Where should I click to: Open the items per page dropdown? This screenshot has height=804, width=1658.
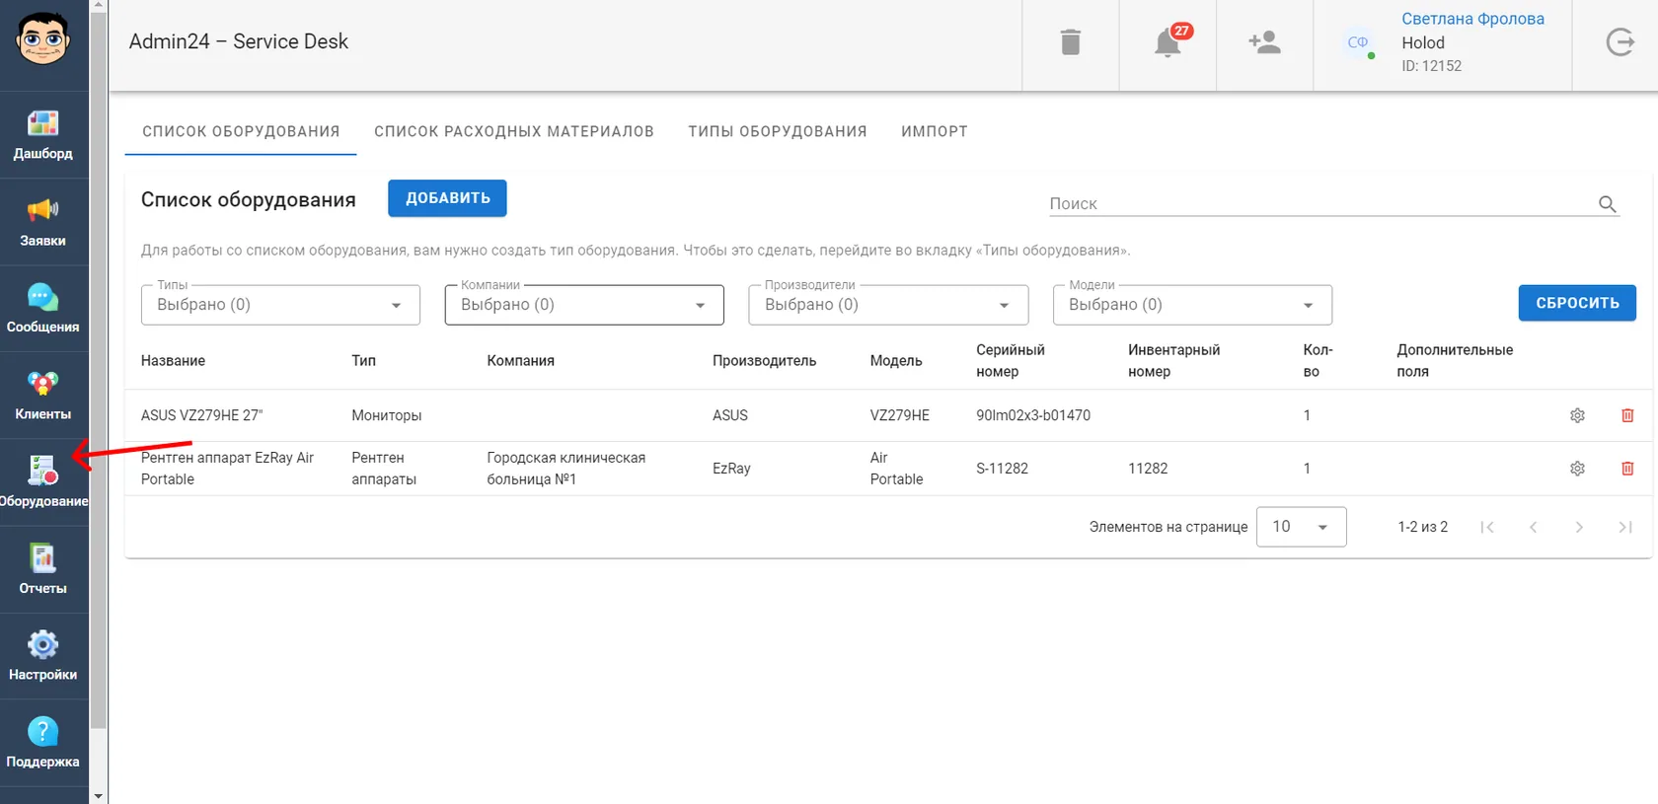point(1301,527)
